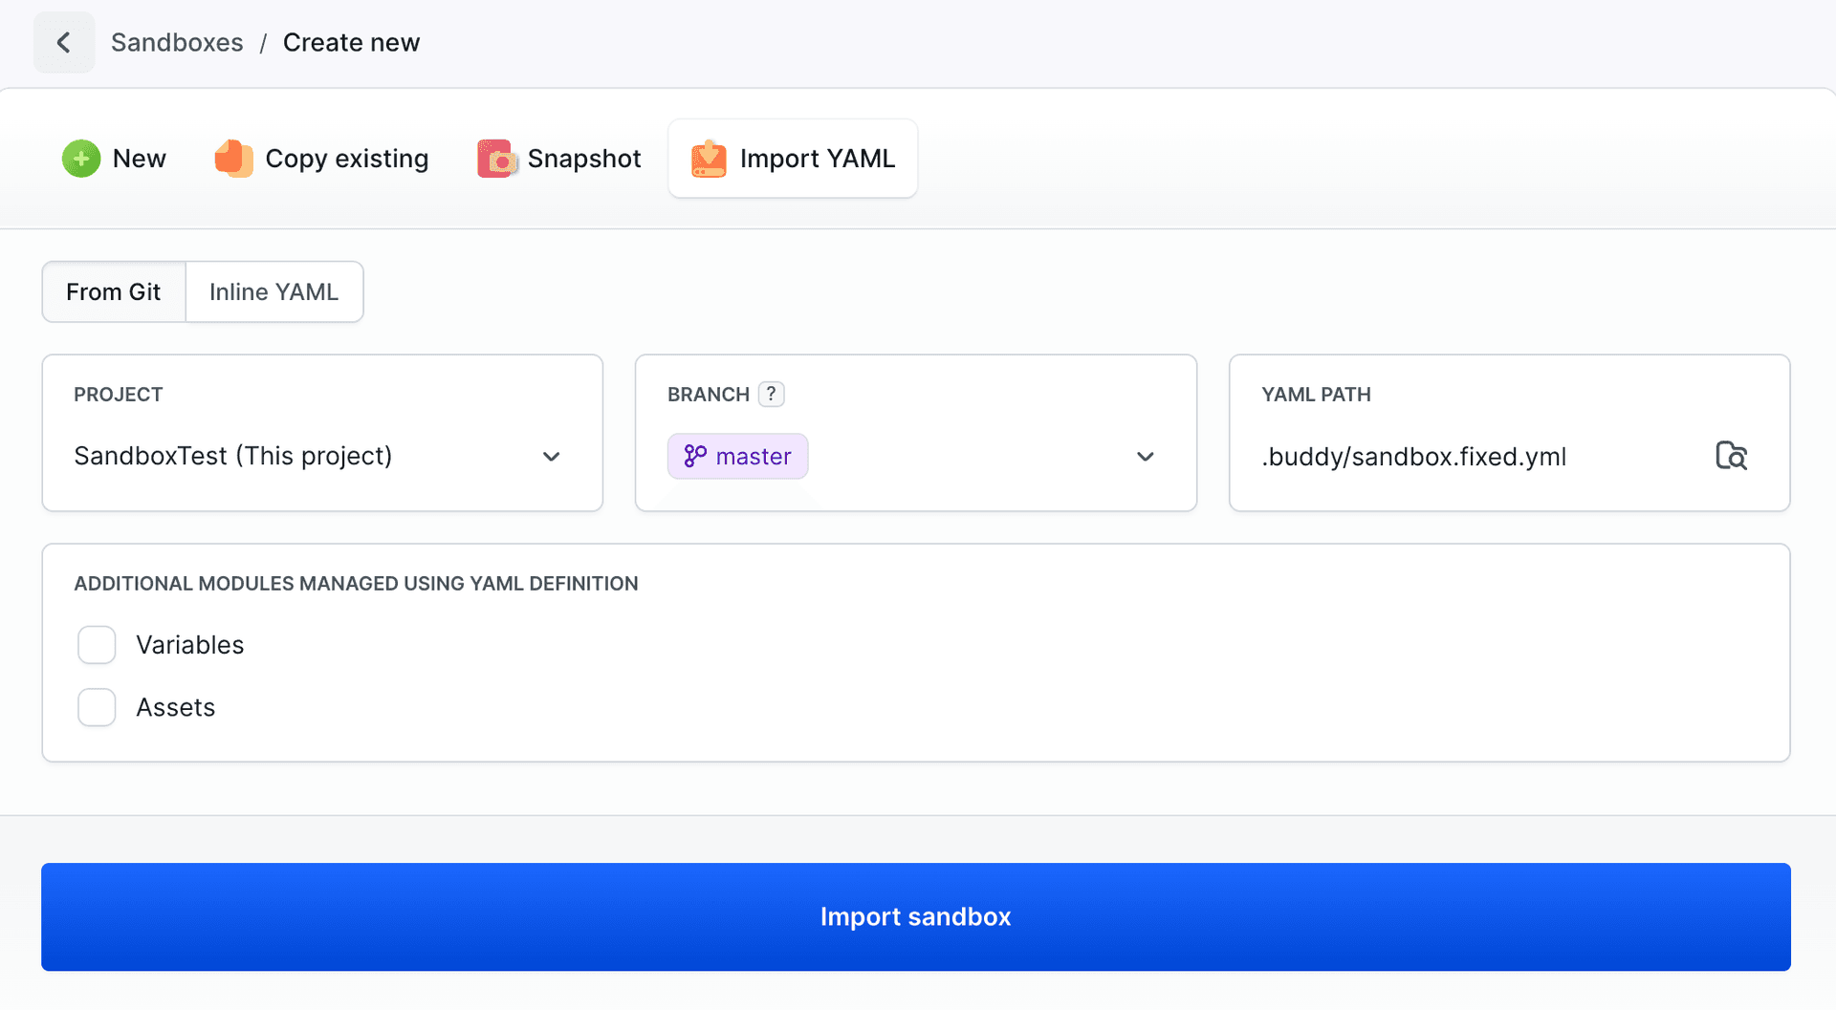1836x1010 pixels.
Task: Click the Create new breadcrumb text
Action: click(351, 43)
